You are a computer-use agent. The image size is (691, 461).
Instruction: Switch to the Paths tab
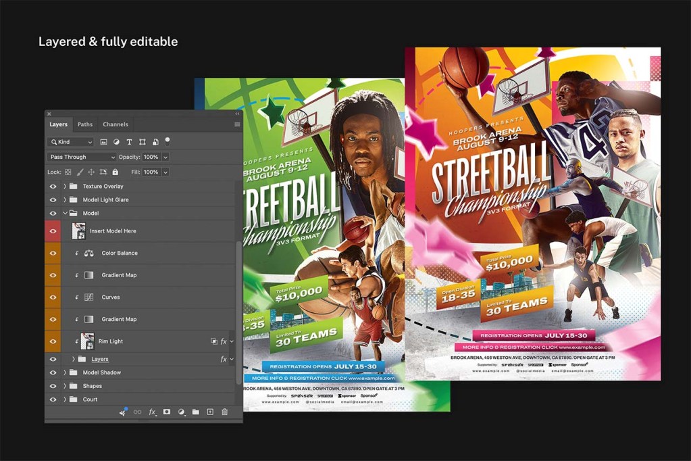coord(85,125)
